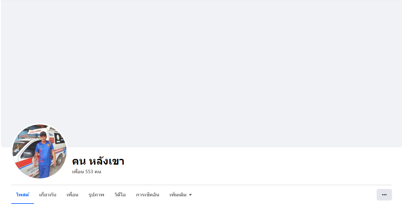Open the การเช็คอิน tab
Image resolution: width=402 pixels, height=204 pixels.
[148, 195]
